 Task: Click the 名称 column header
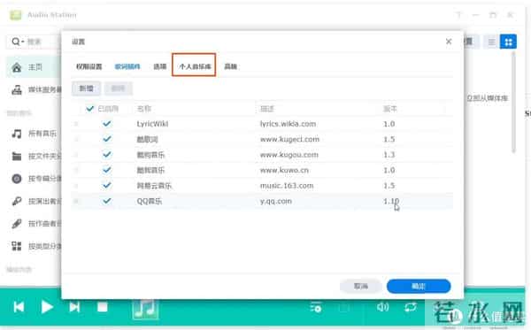144,109
